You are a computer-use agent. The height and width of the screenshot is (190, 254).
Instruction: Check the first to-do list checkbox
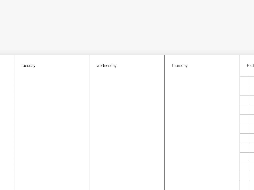click(245, 81)
